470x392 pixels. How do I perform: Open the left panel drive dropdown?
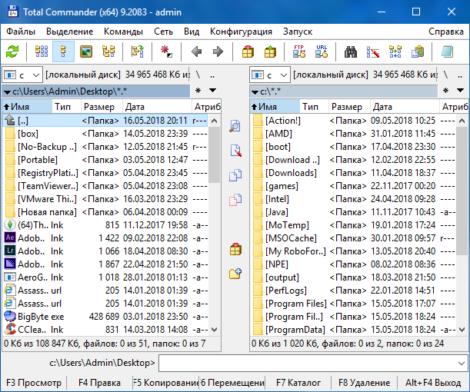pyautogui.click(x=23, y=75)
